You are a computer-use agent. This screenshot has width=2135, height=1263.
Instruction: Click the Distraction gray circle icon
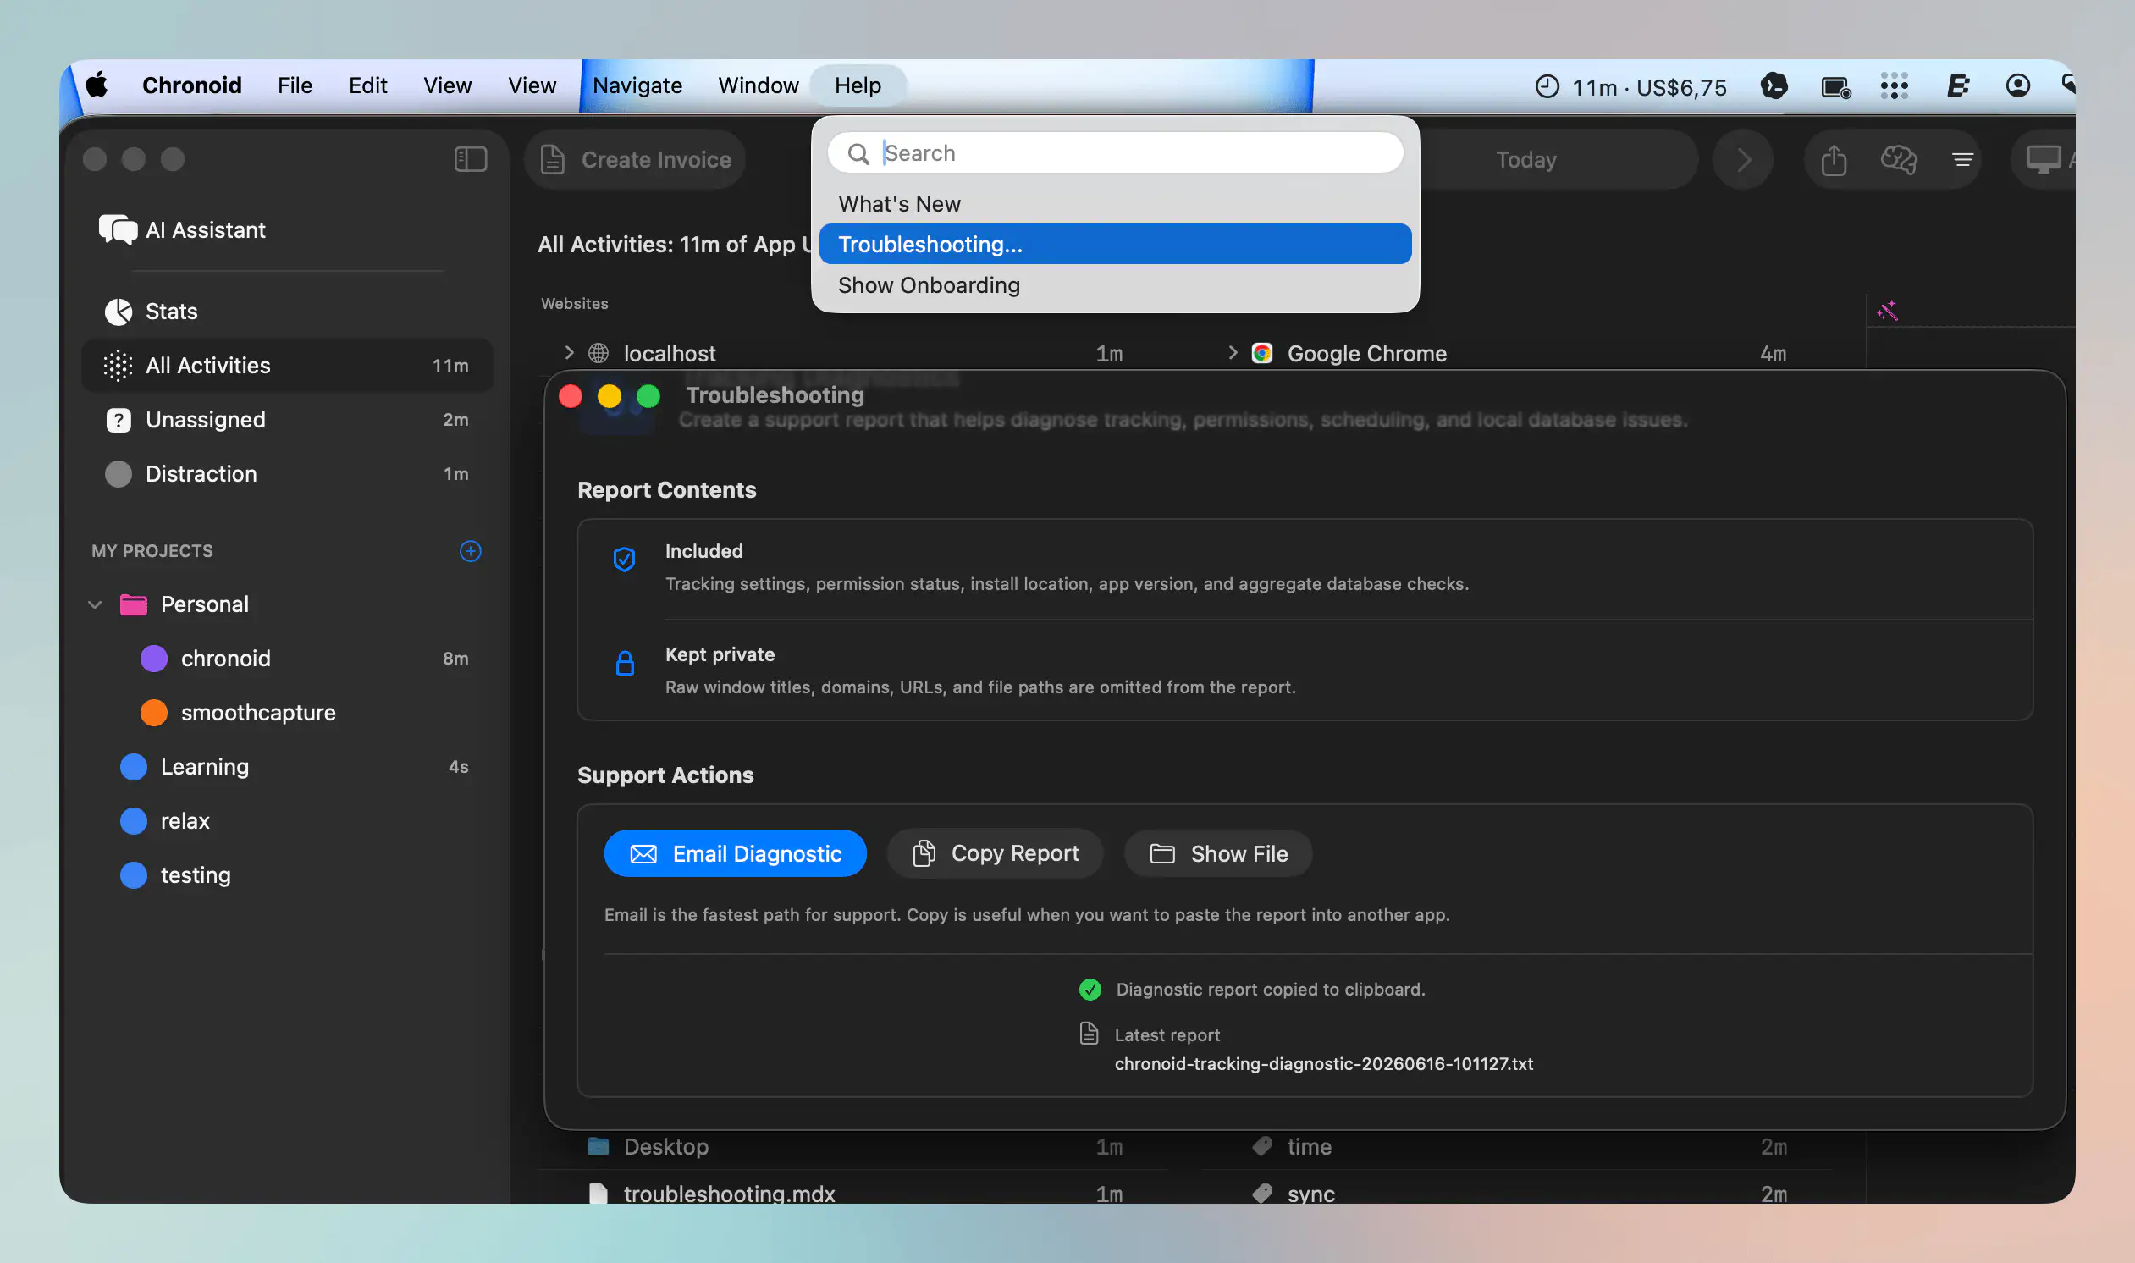(119, 474)
